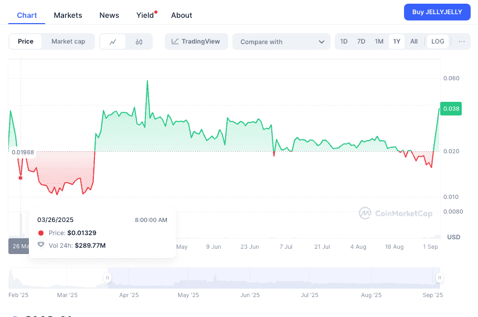Set the time range to 1D

click(344, 41)
